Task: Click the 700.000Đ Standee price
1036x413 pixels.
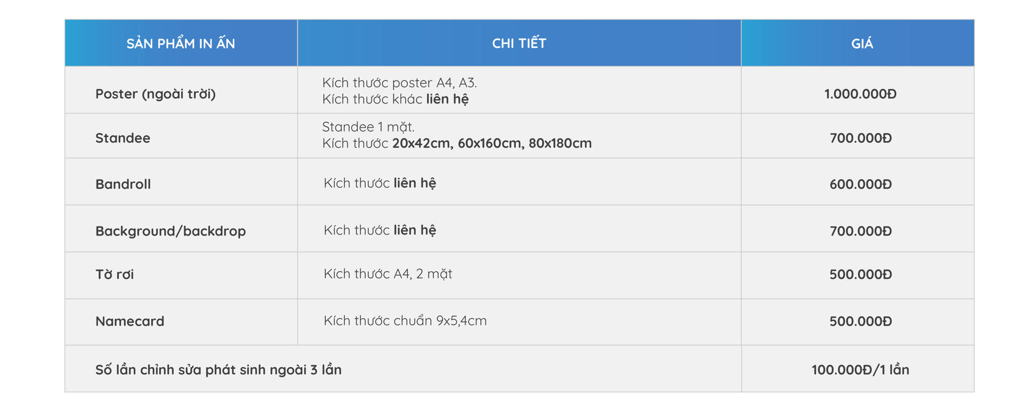Action: [x=861, y=138]
